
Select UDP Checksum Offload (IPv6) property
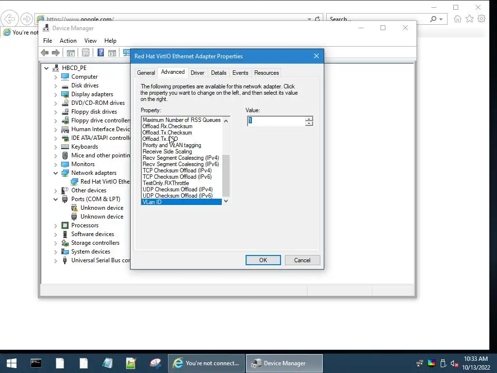(178, 196)
